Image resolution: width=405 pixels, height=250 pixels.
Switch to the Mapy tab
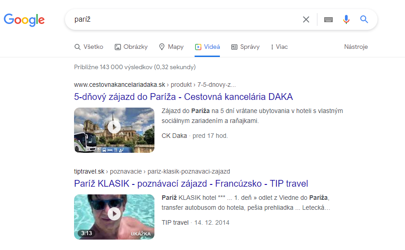(171, 47)
